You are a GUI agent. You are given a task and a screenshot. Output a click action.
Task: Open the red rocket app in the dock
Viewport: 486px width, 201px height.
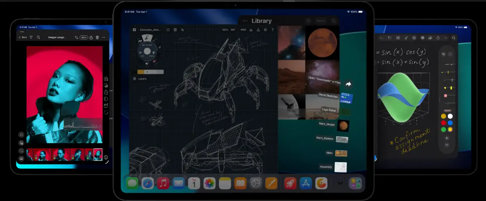pos(290,183)
